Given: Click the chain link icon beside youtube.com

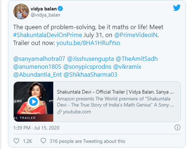Looking at the screenshot, I should click(x=59, y=112).
